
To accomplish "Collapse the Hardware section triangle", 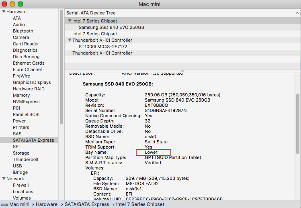I will pos(4,12).
